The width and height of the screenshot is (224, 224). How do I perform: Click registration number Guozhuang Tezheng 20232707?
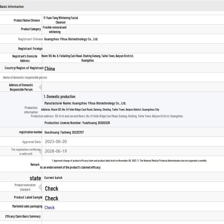(x=64, y=132)
